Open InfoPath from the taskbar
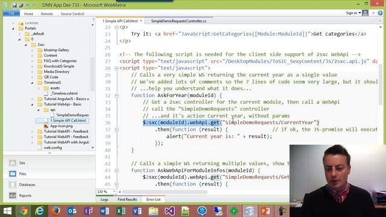Image resolution: width=386 pixels, height=217 pixels. point(89,211)
